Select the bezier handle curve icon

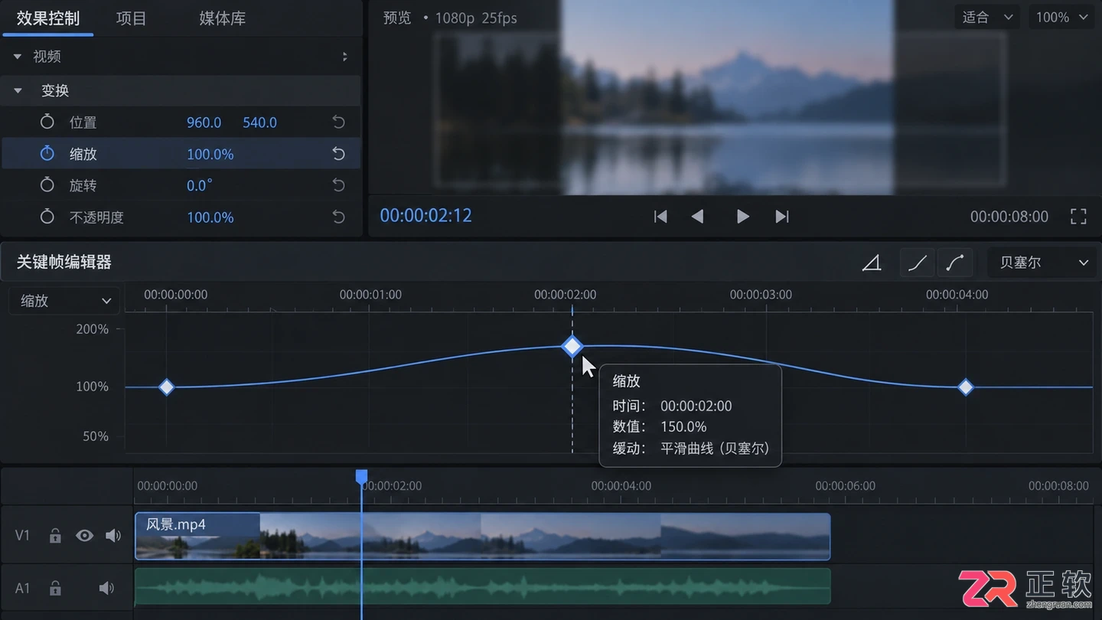pos(954,263)
